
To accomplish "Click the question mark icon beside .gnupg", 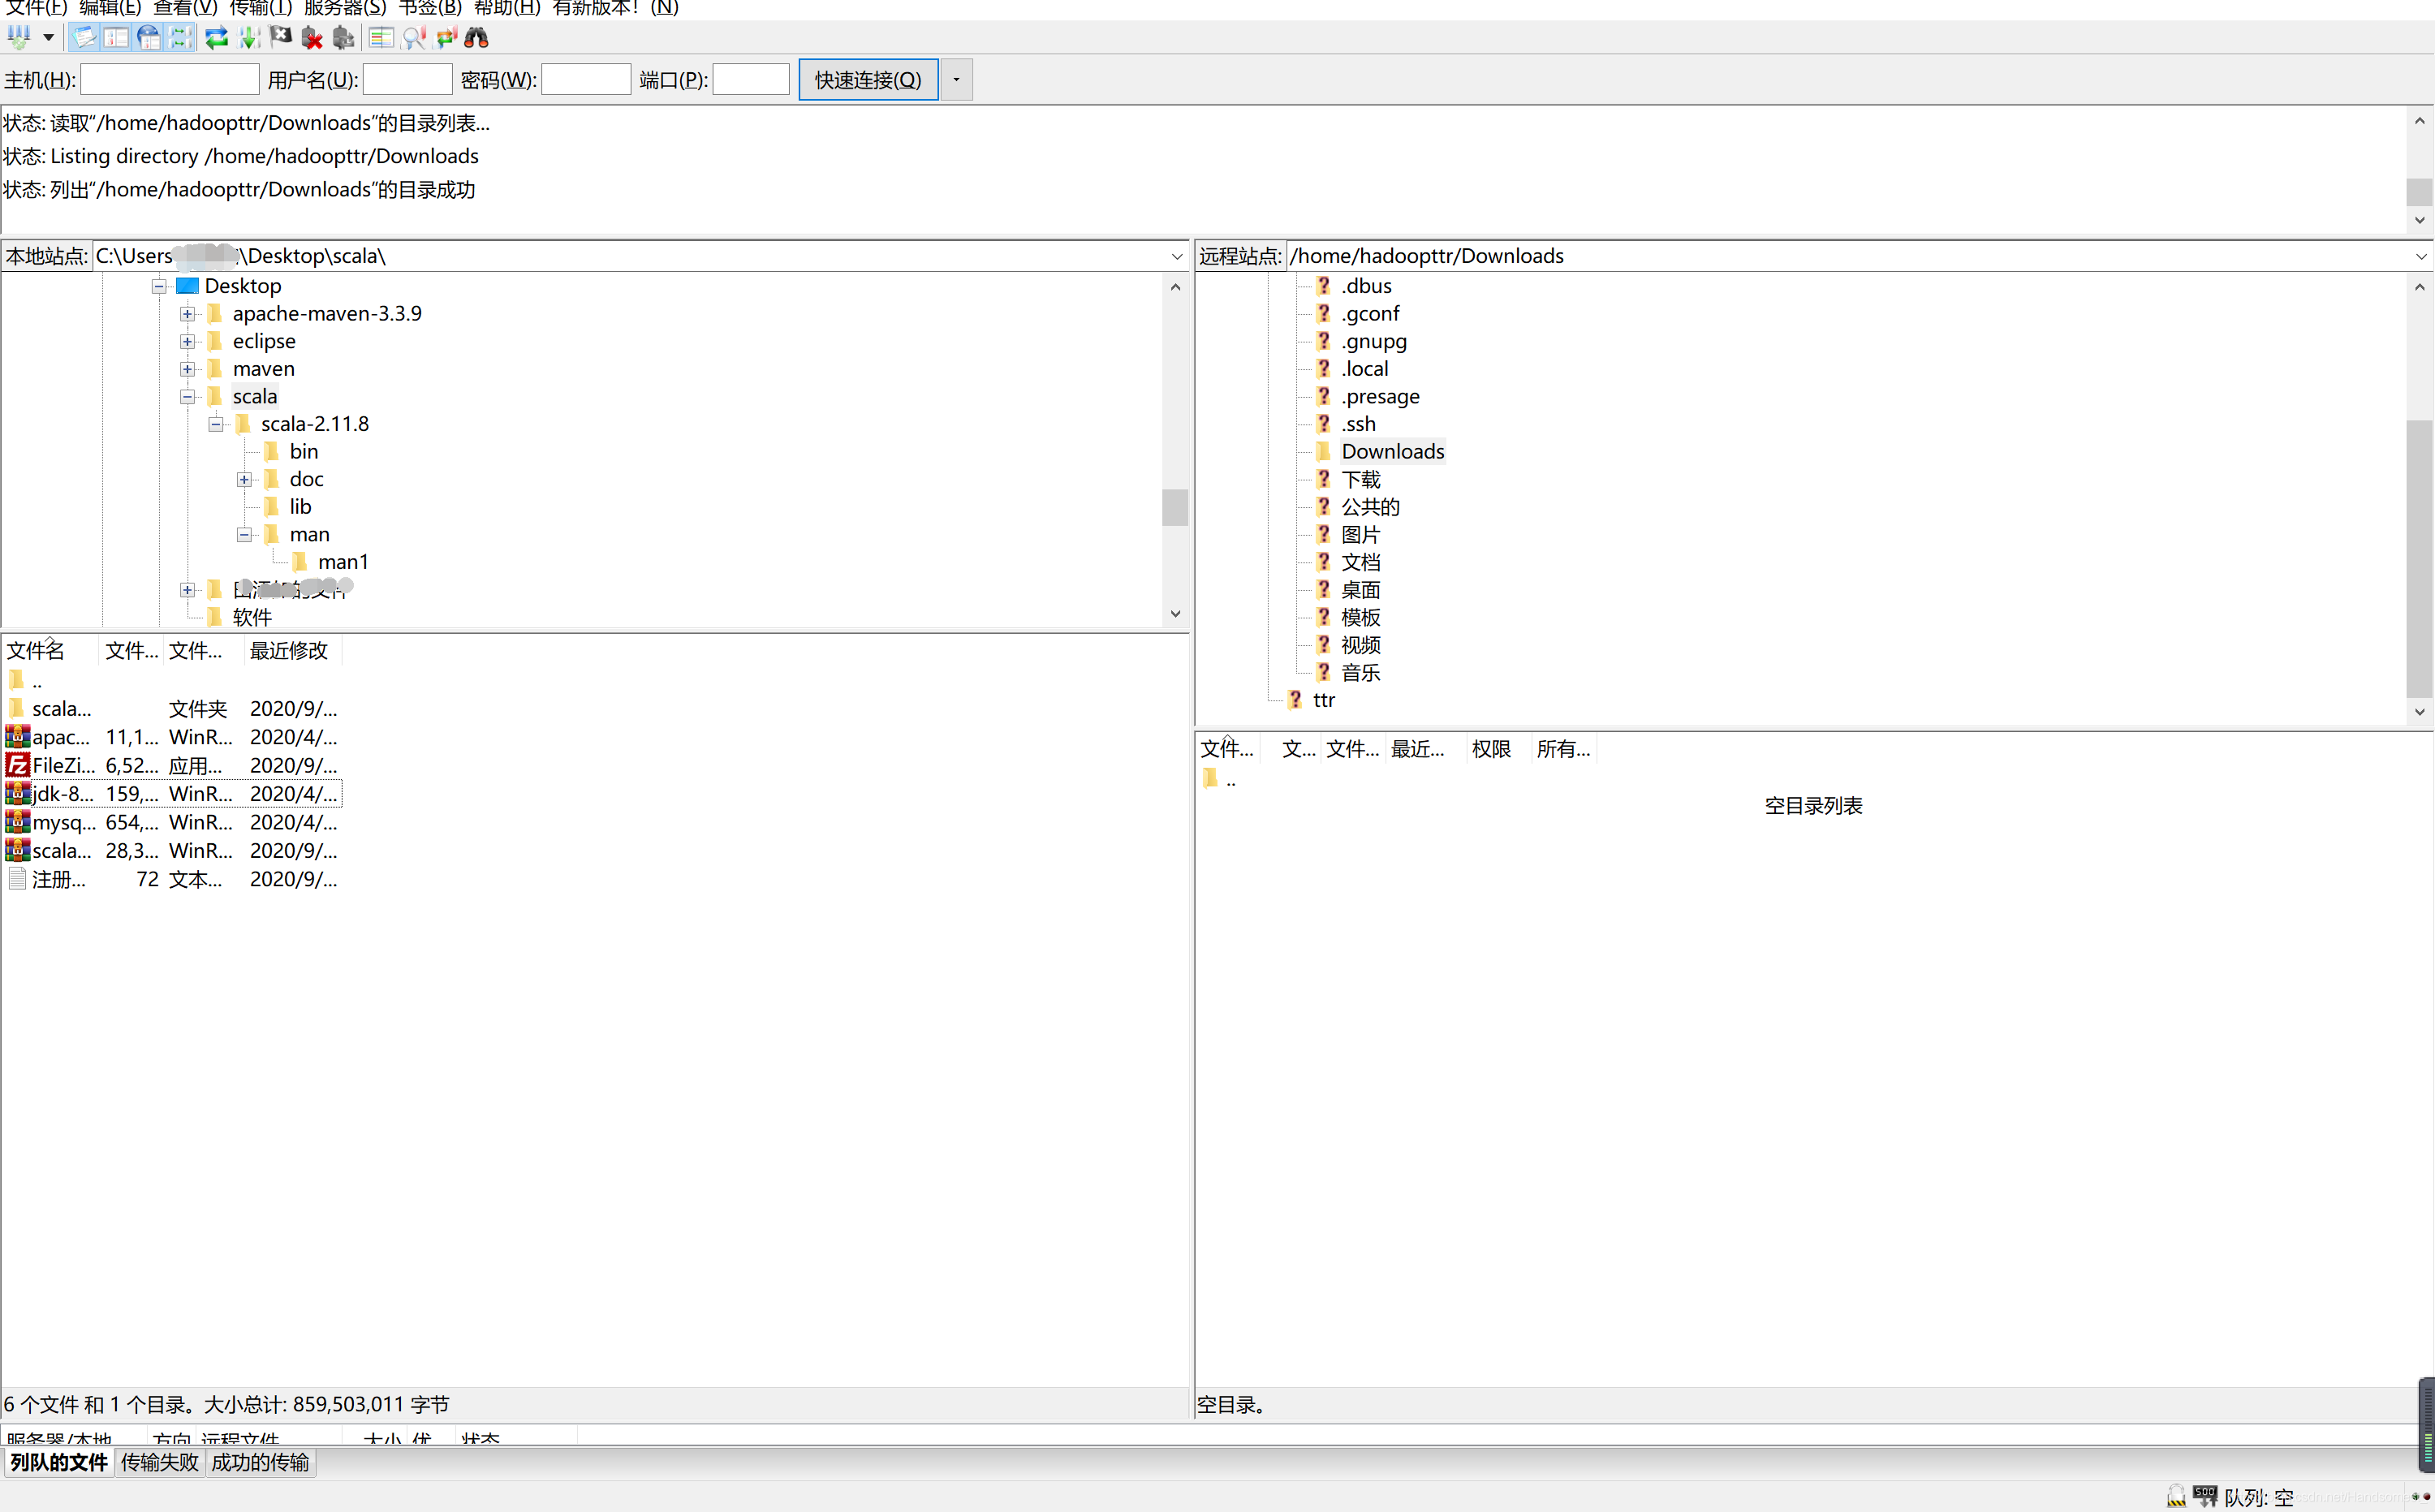I will [1323, 341].
